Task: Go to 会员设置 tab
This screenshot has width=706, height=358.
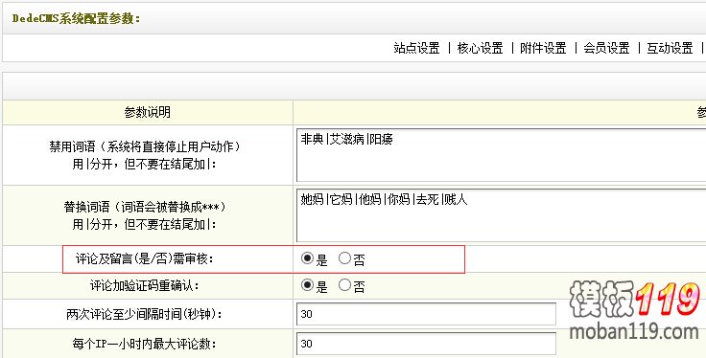Action: pos(606,48)
